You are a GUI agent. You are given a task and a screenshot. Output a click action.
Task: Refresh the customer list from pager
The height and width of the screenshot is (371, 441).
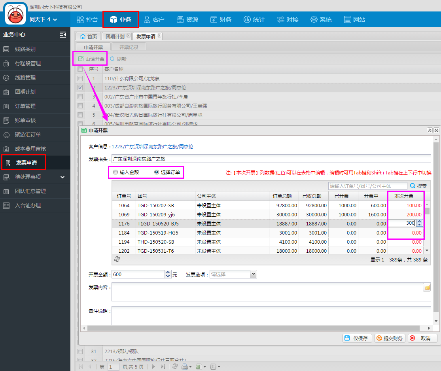pyautogui.click(x=175, y=367)
